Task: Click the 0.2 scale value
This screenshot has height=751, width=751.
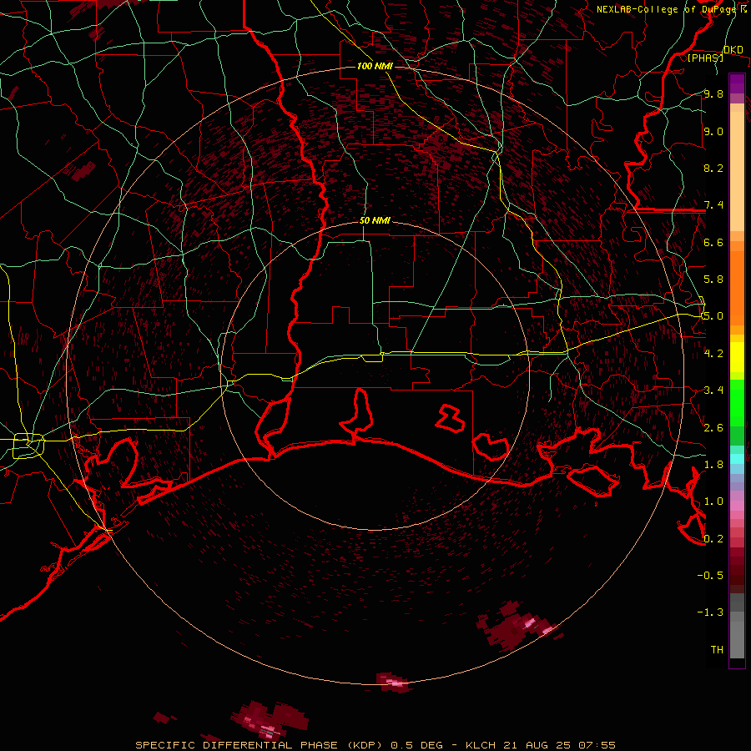Action: pyautogui.click(x=713, y=539)
